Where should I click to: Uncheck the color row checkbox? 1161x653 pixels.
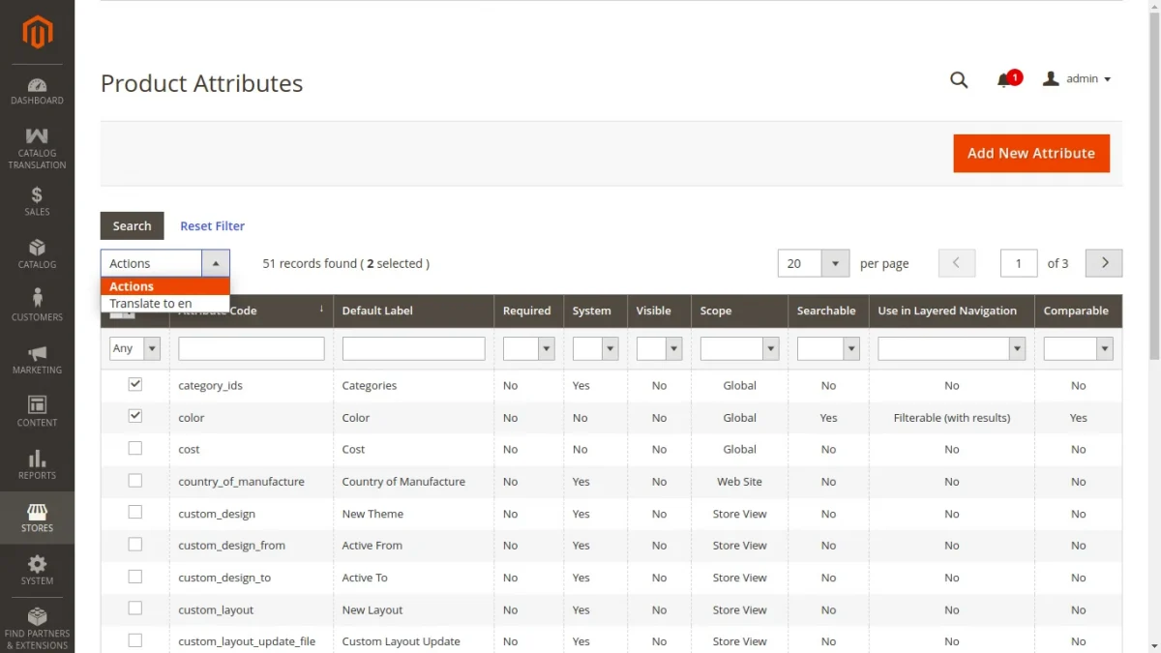[x=134, y=417]
